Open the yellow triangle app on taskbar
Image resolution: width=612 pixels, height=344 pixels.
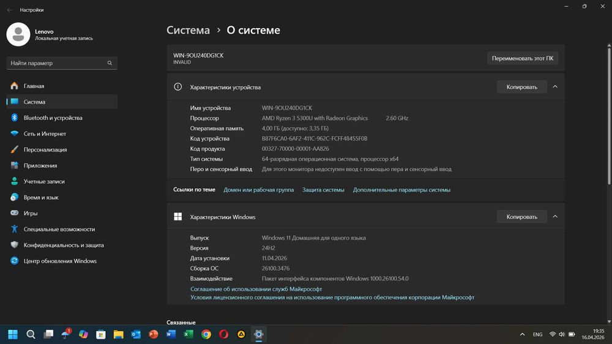(241, 334)
